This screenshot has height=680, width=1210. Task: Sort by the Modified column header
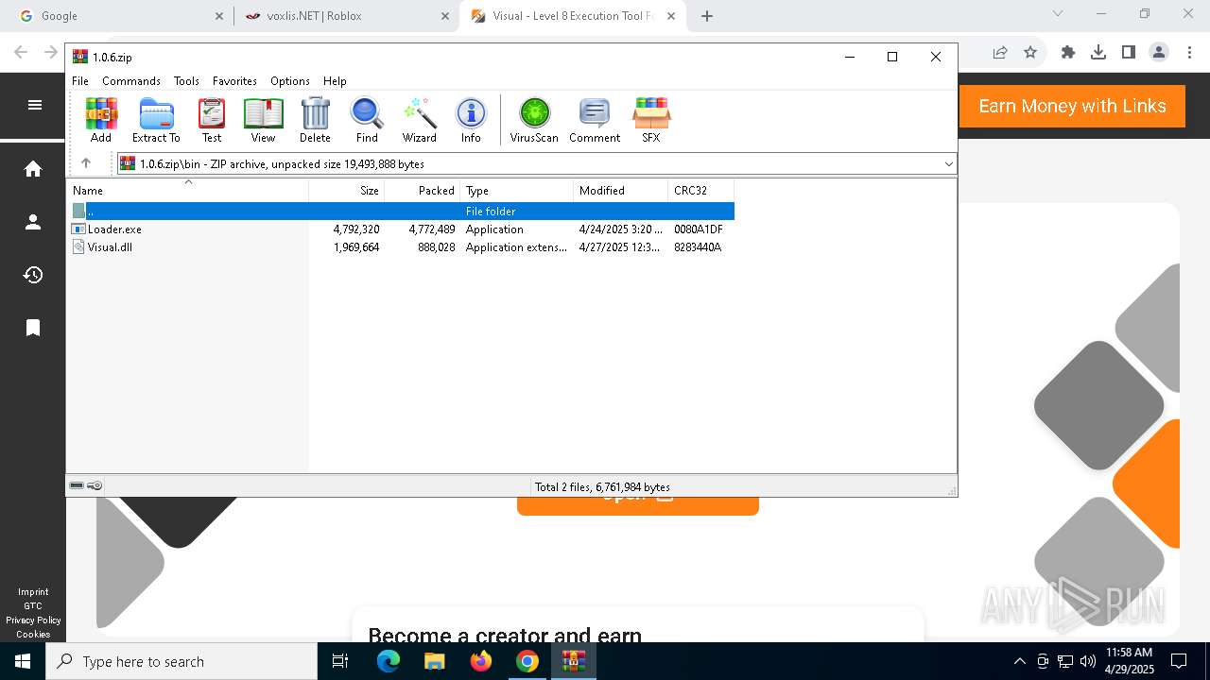pyautogui.click(x=621, y=190)
